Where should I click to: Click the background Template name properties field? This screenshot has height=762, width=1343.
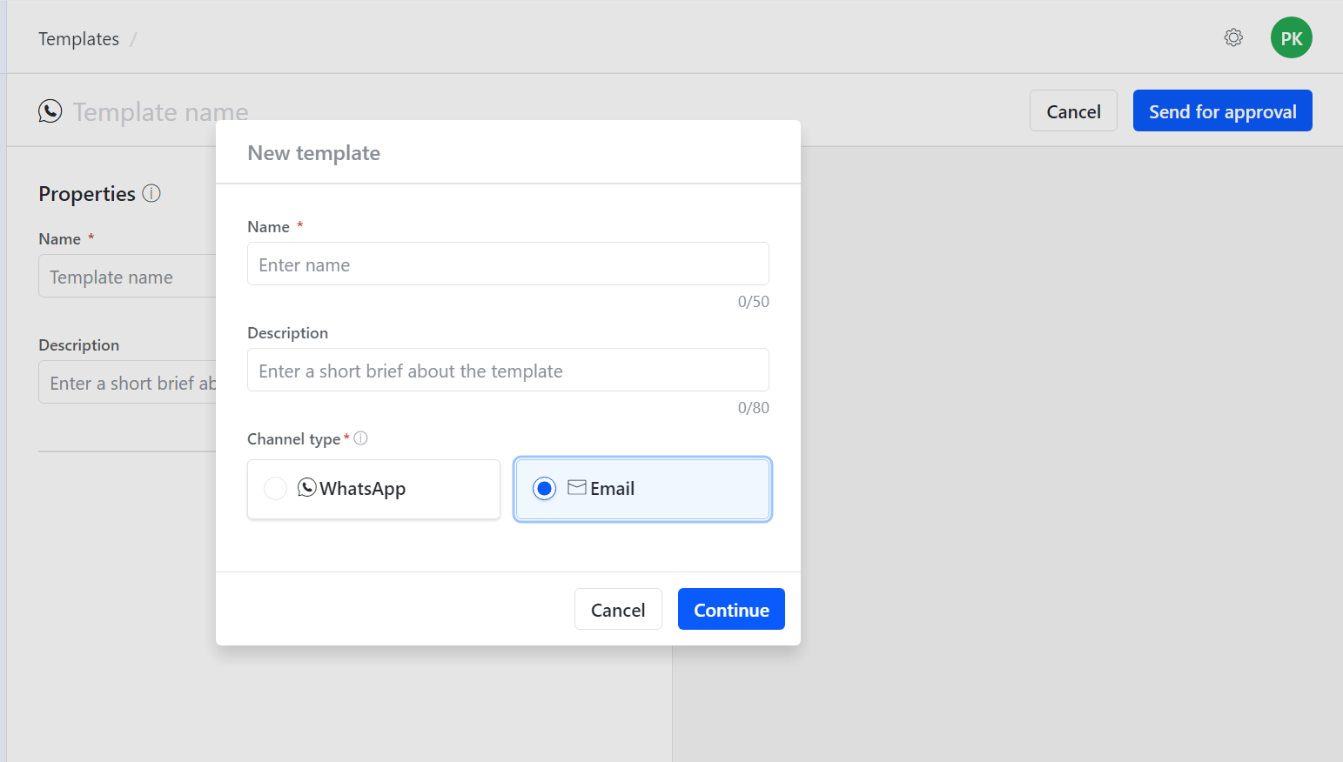click(127, 276)
